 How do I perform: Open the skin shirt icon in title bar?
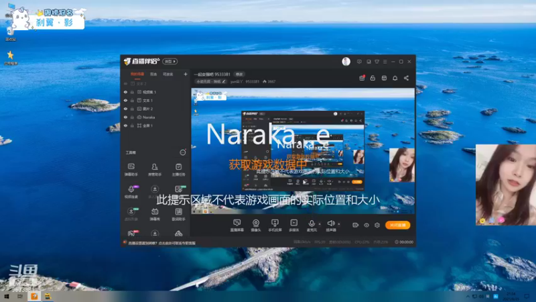(377, 62)
